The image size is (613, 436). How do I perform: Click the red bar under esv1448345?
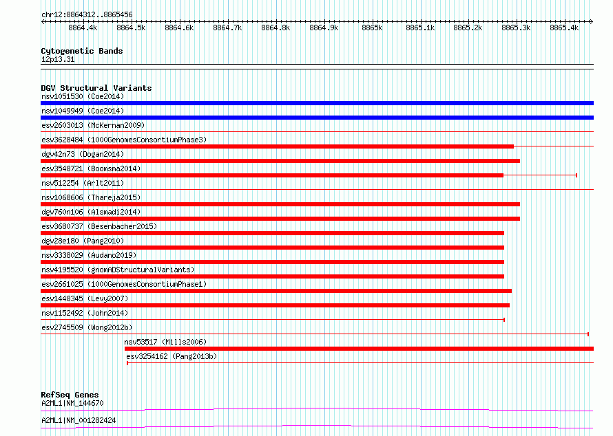coord(276,305)
